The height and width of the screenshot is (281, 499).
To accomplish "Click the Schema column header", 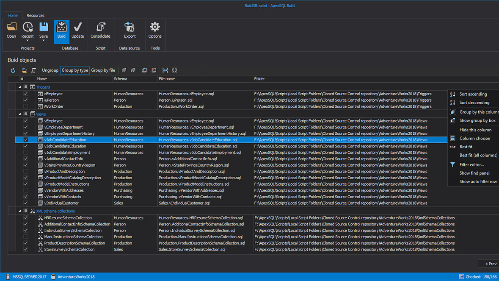I will [x=135, y=79].
